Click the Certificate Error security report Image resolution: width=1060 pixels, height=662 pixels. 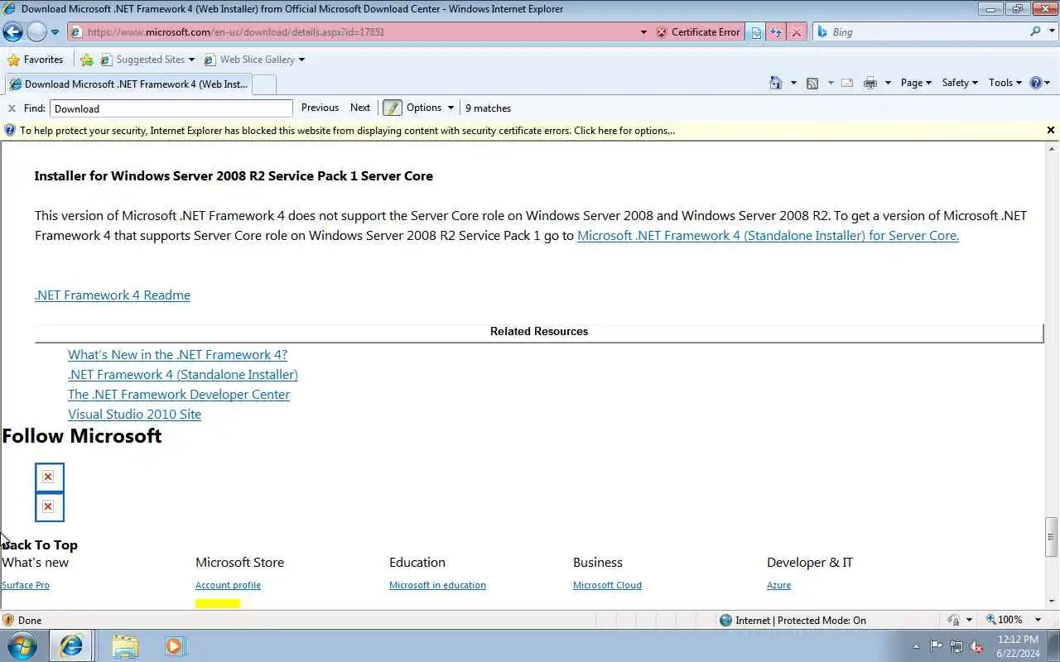pos(698,32)
